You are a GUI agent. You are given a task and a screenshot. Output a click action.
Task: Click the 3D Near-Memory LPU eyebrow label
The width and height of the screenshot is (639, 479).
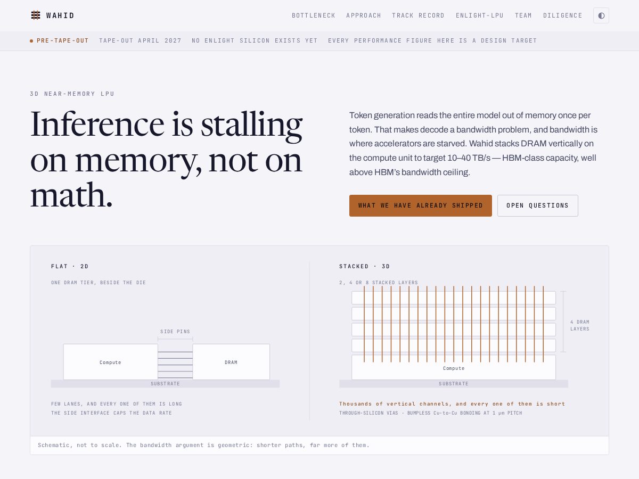tap(72, 94)
